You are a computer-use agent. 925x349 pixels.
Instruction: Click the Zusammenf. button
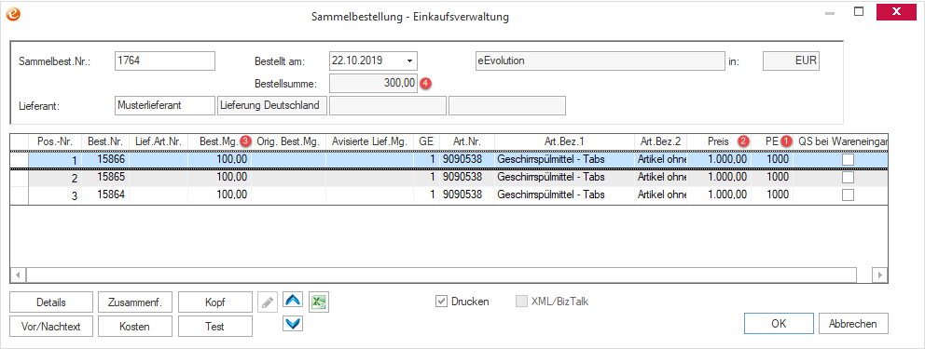(x=135, y=302)
